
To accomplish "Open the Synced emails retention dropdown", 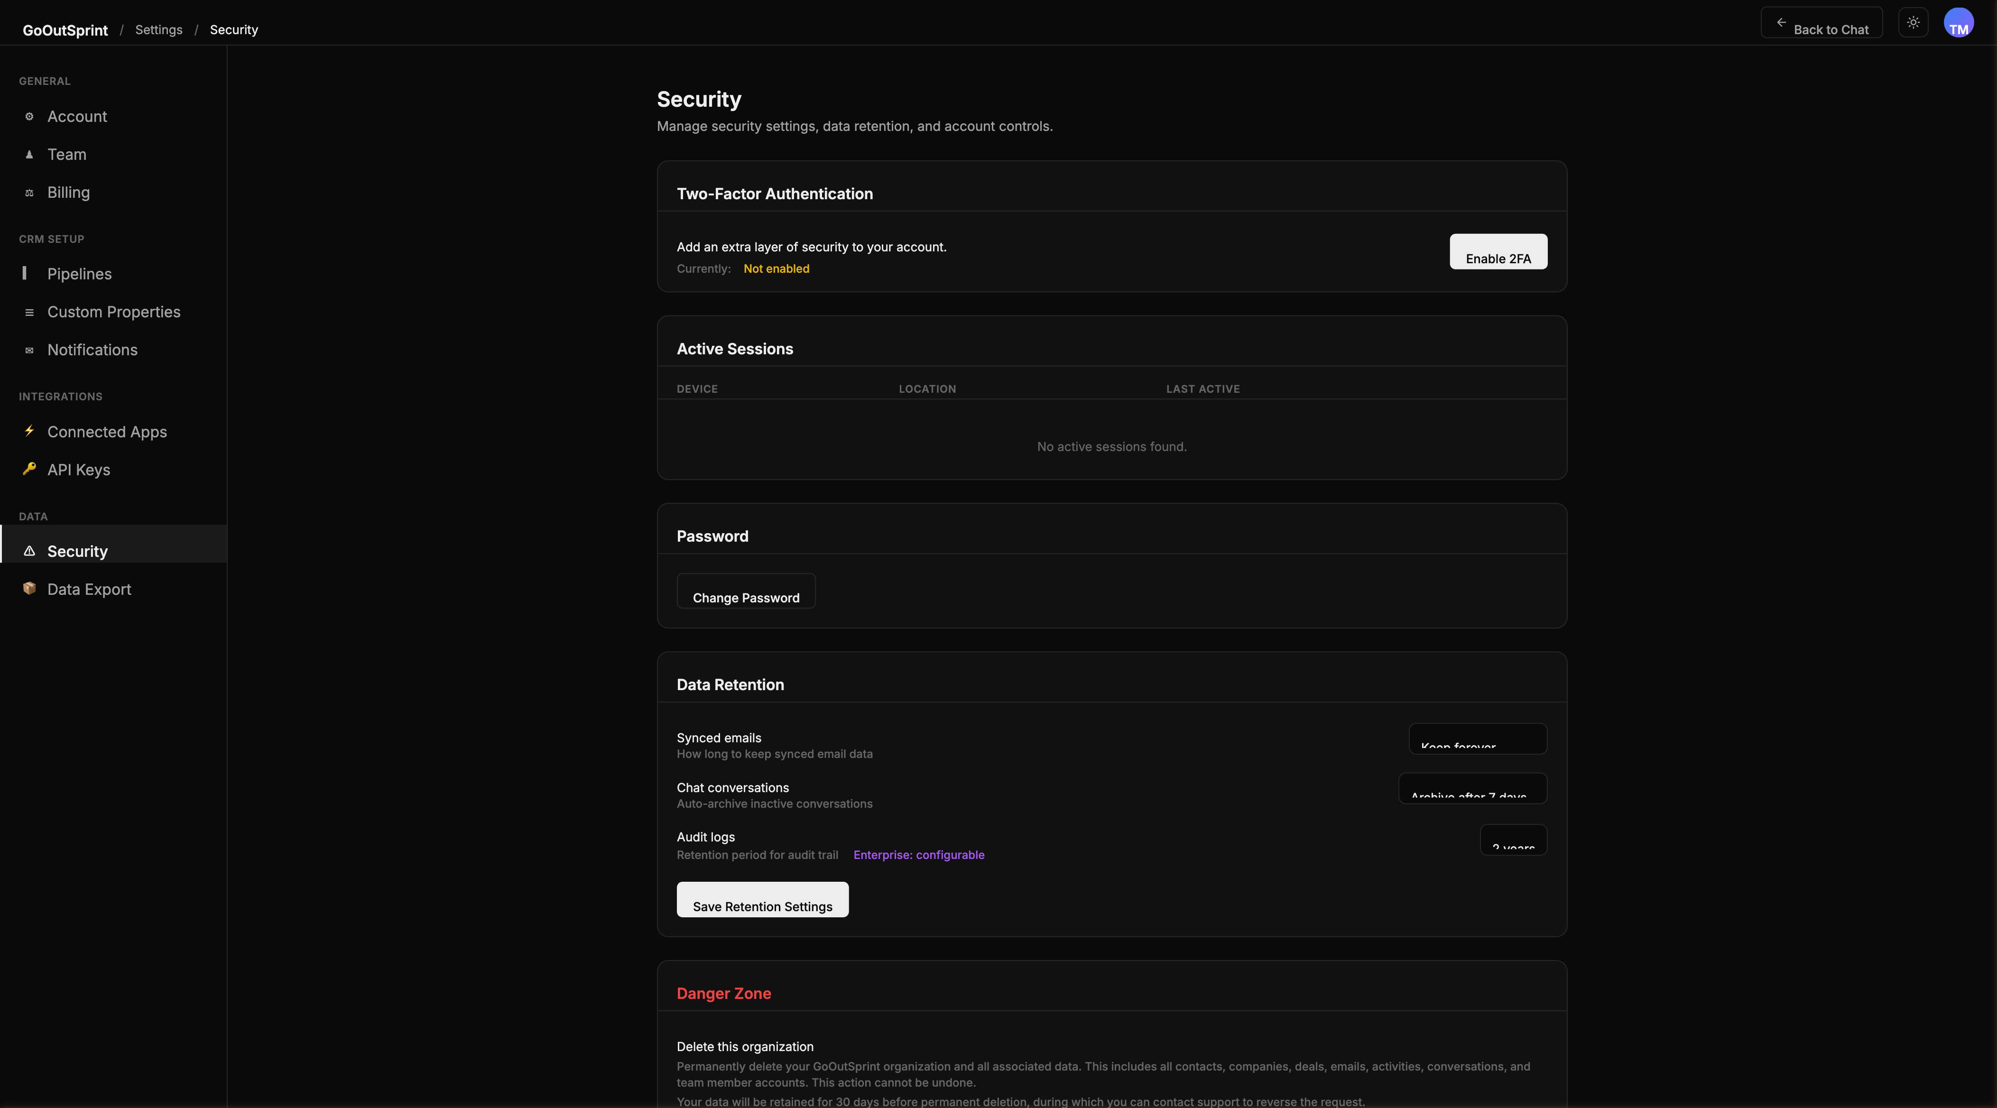I will pyautogui.click(x=1478, y=739).
